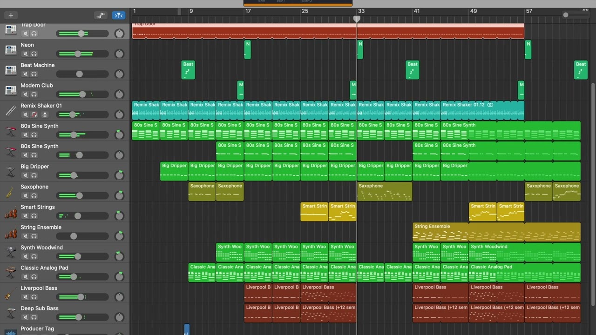This screenshot has height=335, width=596.
Task: Mute the Liverpool Bass track
Action: 26,297
